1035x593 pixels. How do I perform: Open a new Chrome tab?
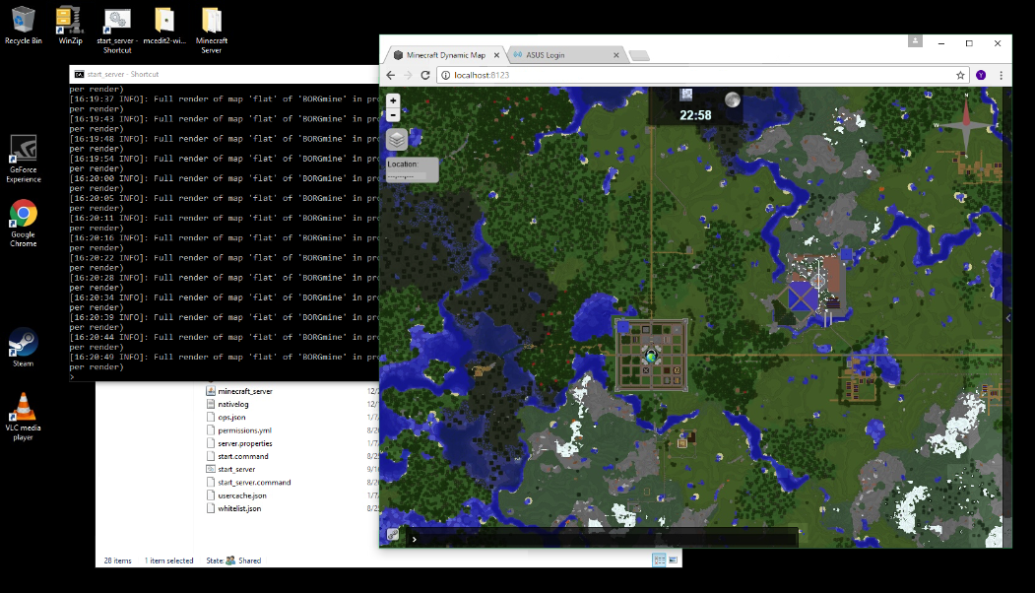[639, 55]
